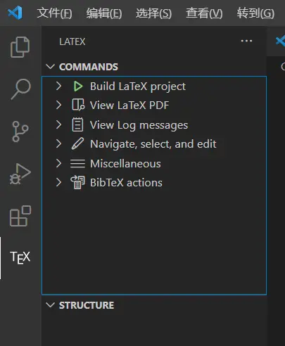Click the green Build LaTeX play icon
285x346 pixels.
(x=78, y=86)
